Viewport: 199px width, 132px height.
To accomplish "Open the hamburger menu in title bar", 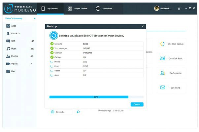I will tap(179, 8).
